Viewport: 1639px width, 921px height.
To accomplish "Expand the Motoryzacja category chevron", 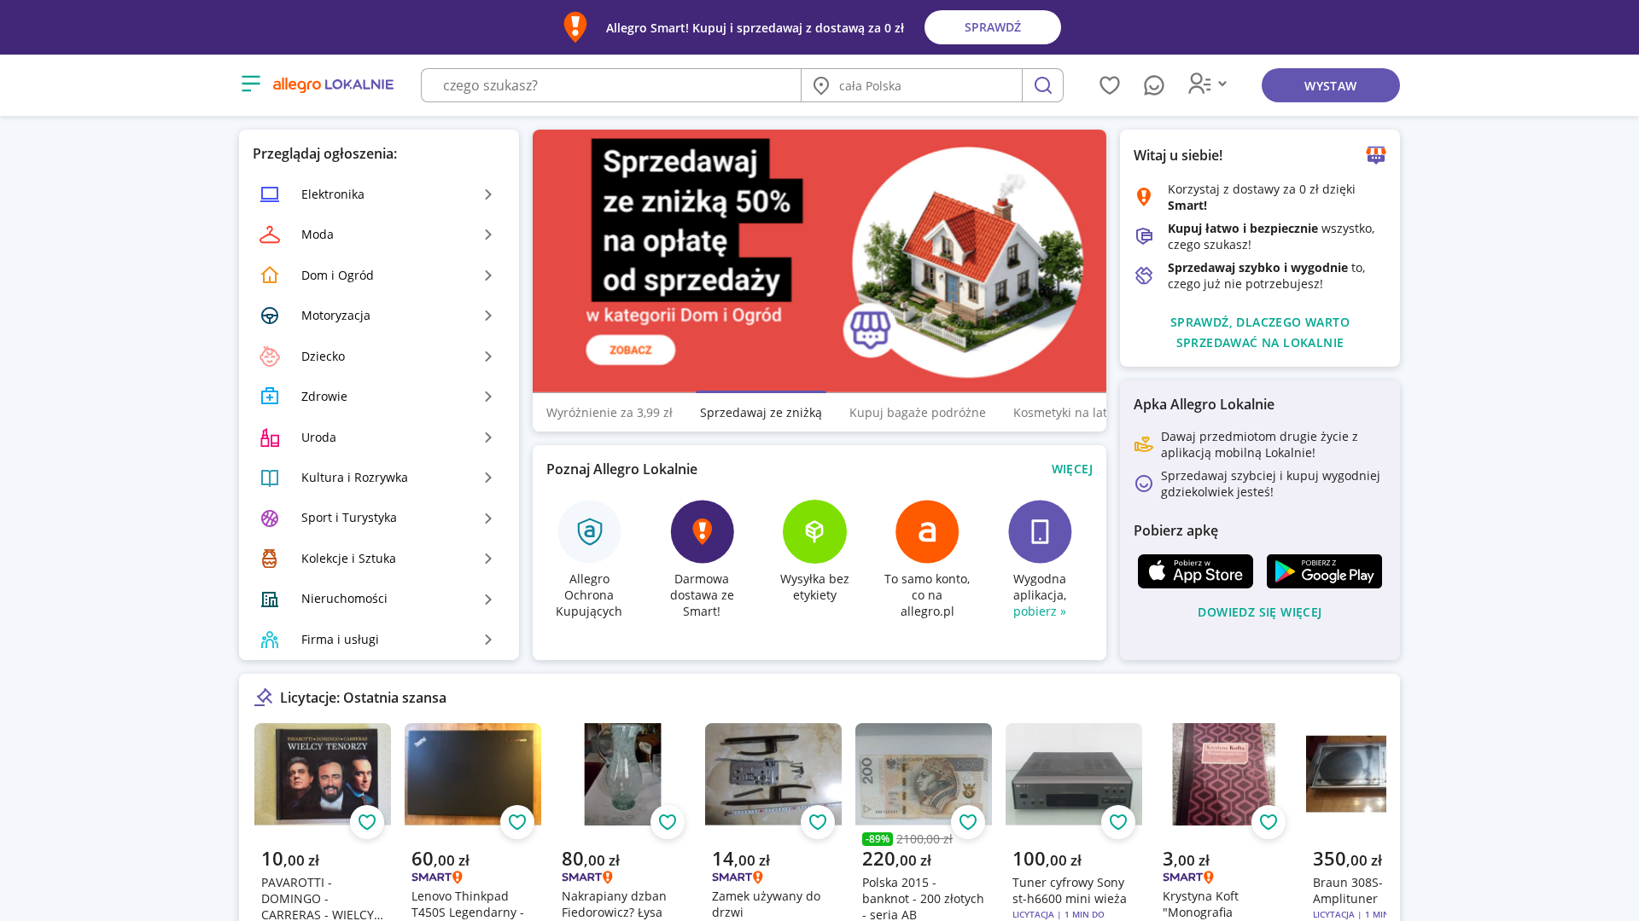I will pos(488,316).
